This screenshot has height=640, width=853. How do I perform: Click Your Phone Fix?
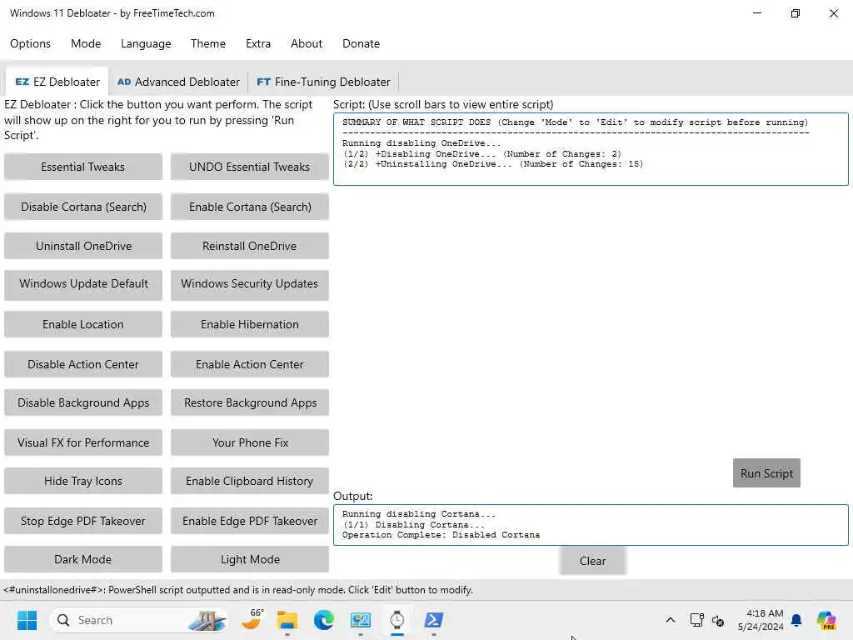coord(249,442)
